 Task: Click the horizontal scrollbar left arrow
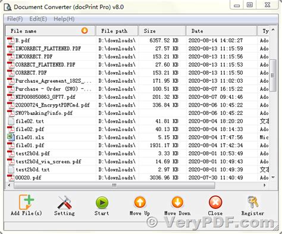coord(9,185)
